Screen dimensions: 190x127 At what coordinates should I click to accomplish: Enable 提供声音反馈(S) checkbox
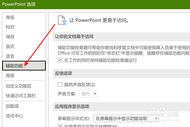point(60,84)
